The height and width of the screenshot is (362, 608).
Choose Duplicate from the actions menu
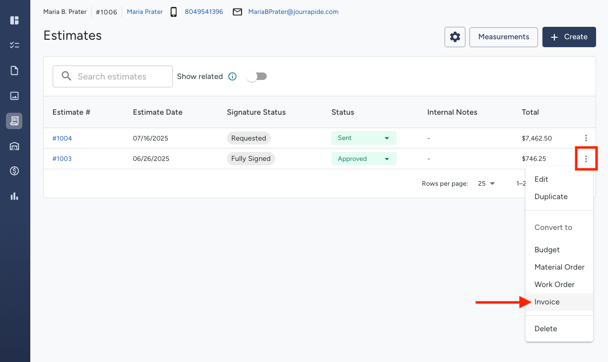click(550, 197)
